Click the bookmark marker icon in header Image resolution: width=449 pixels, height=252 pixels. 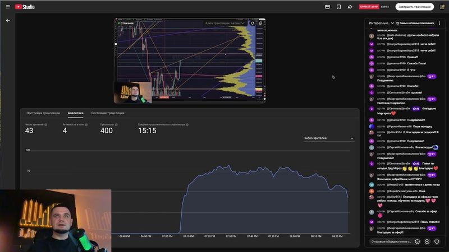pyautogui.click(x=338, y=7)
